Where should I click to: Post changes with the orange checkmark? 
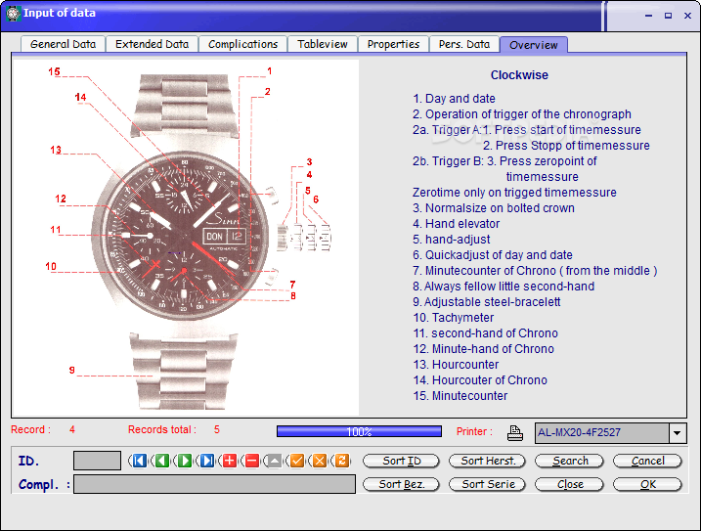pyautogui.click(x=297, y=461)
